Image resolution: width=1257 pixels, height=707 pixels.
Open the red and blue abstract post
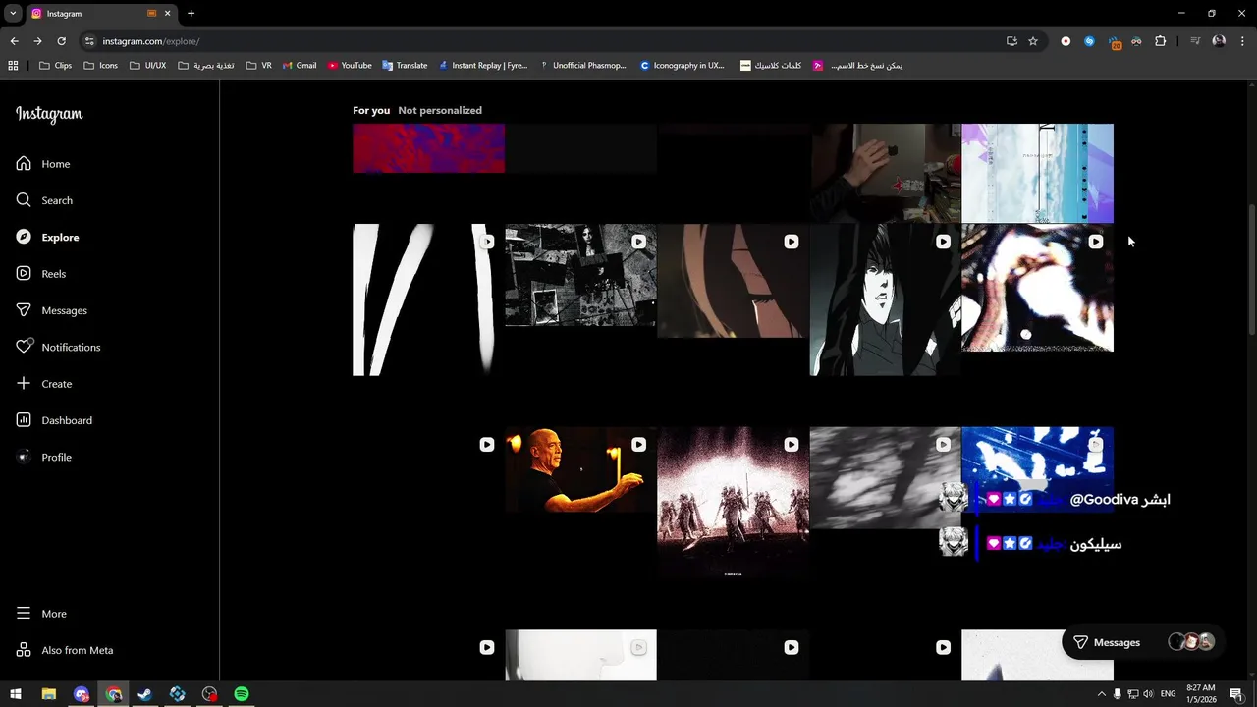click(x=428, y=148)
